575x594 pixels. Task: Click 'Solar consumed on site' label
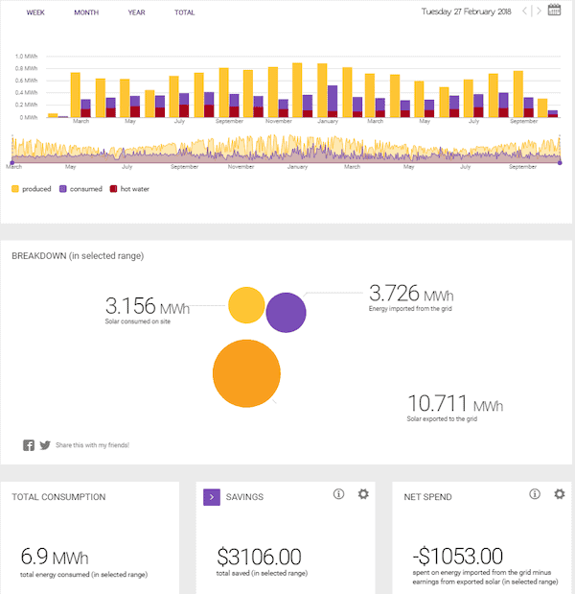138,321
